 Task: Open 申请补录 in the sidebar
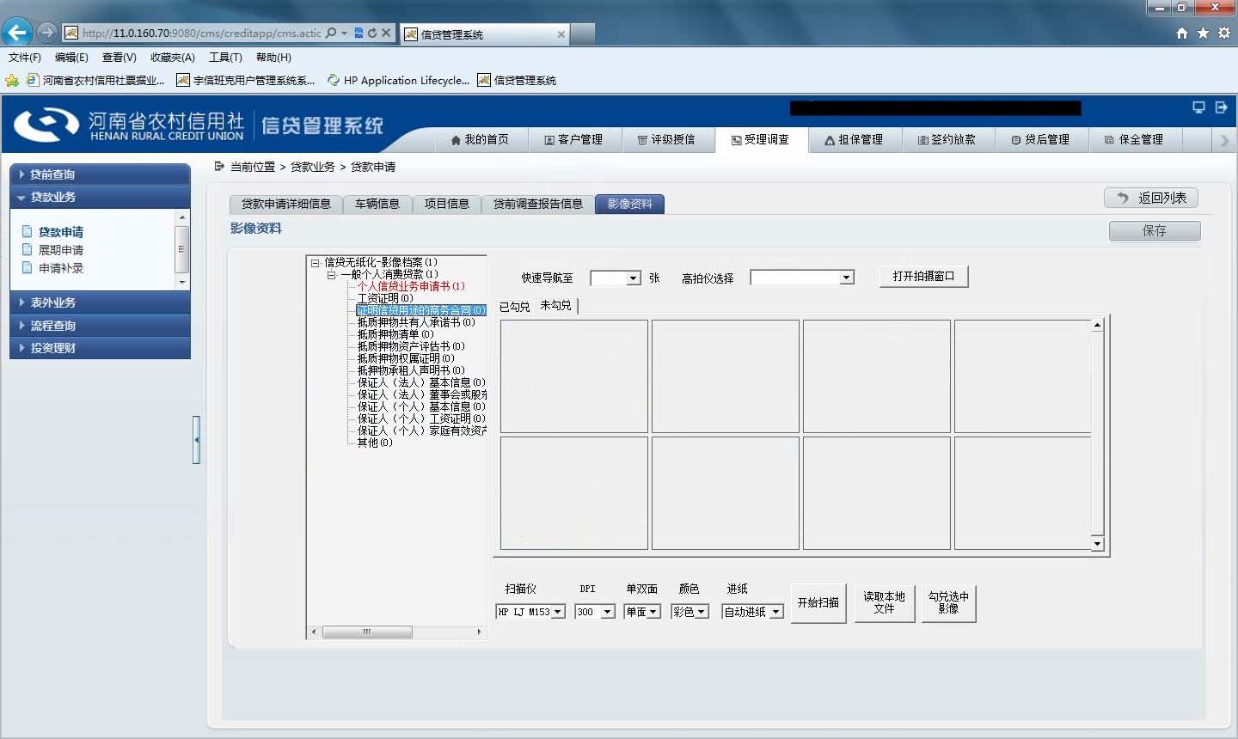pos(60,268)
